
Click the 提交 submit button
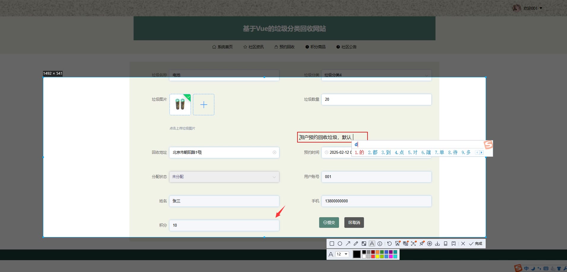329,223
